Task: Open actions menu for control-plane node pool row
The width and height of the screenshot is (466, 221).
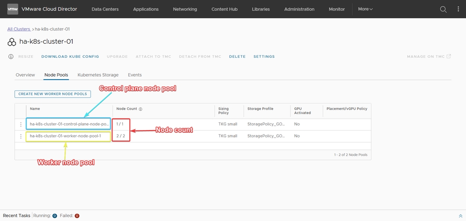Action: click(x=20, y=124)
